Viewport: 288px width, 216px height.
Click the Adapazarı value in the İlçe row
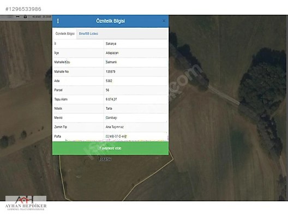[112, 53]
